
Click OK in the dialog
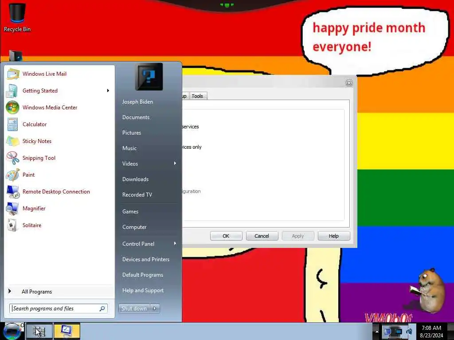point(226,236)
